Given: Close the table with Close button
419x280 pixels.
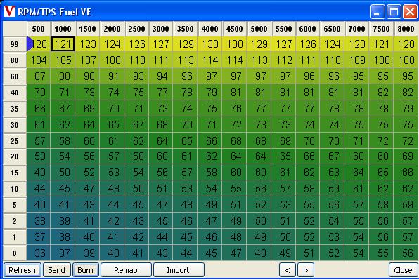Looking at the screenshot, I should coord(403,270).
